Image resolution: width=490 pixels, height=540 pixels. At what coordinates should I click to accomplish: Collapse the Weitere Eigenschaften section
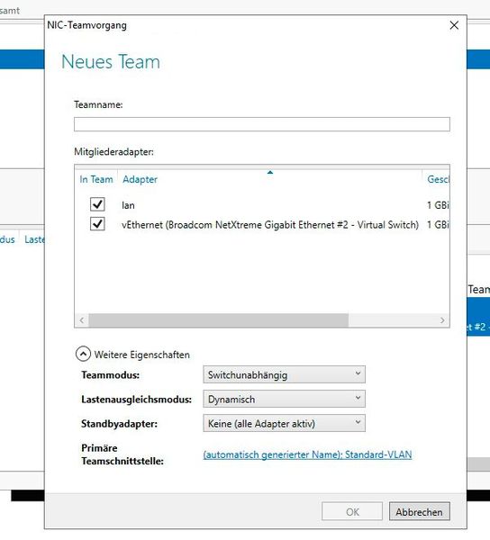[84, 354]
